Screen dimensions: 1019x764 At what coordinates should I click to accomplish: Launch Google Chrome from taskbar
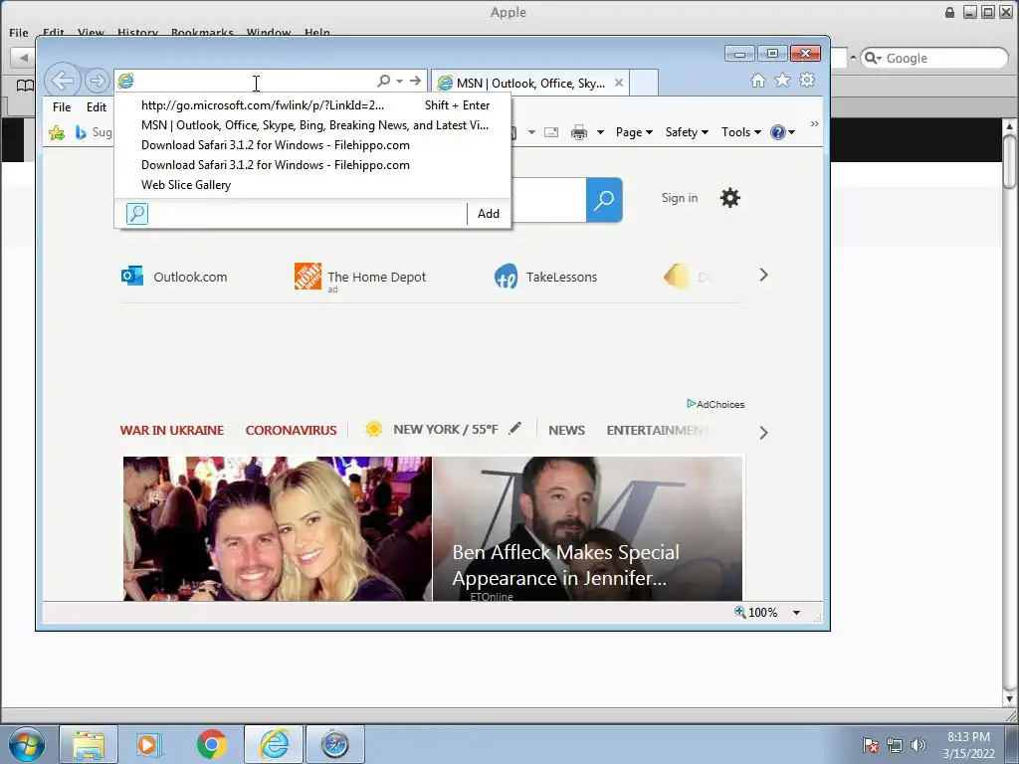click(x=211, y=744)
